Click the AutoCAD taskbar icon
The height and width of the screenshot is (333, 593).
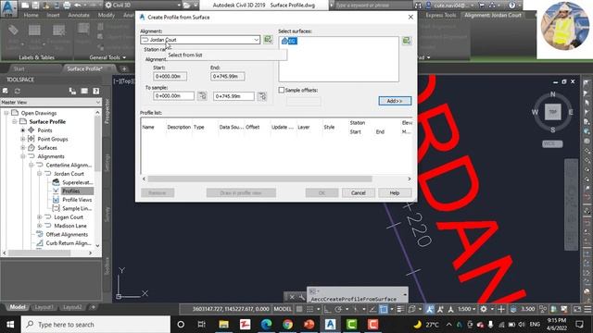[x=330, y=325]
